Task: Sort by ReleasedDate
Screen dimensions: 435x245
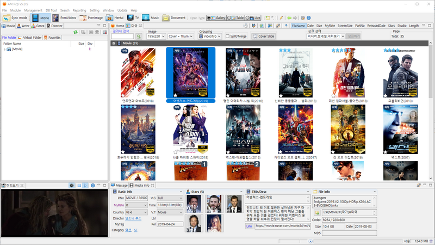Action: pos(376,26)
